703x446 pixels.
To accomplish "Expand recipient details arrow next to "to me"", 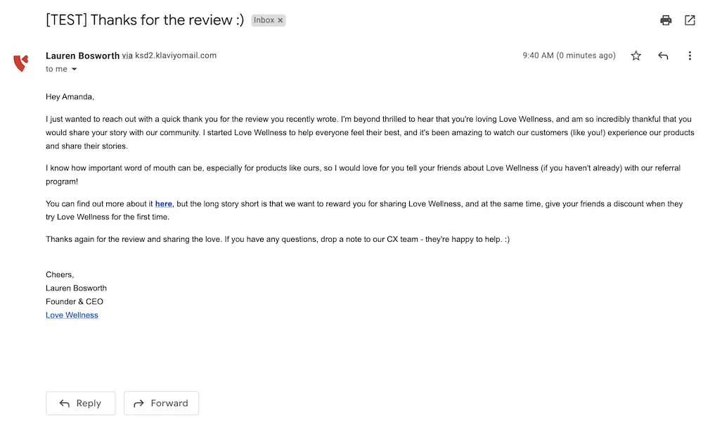I will pos(74,70).
